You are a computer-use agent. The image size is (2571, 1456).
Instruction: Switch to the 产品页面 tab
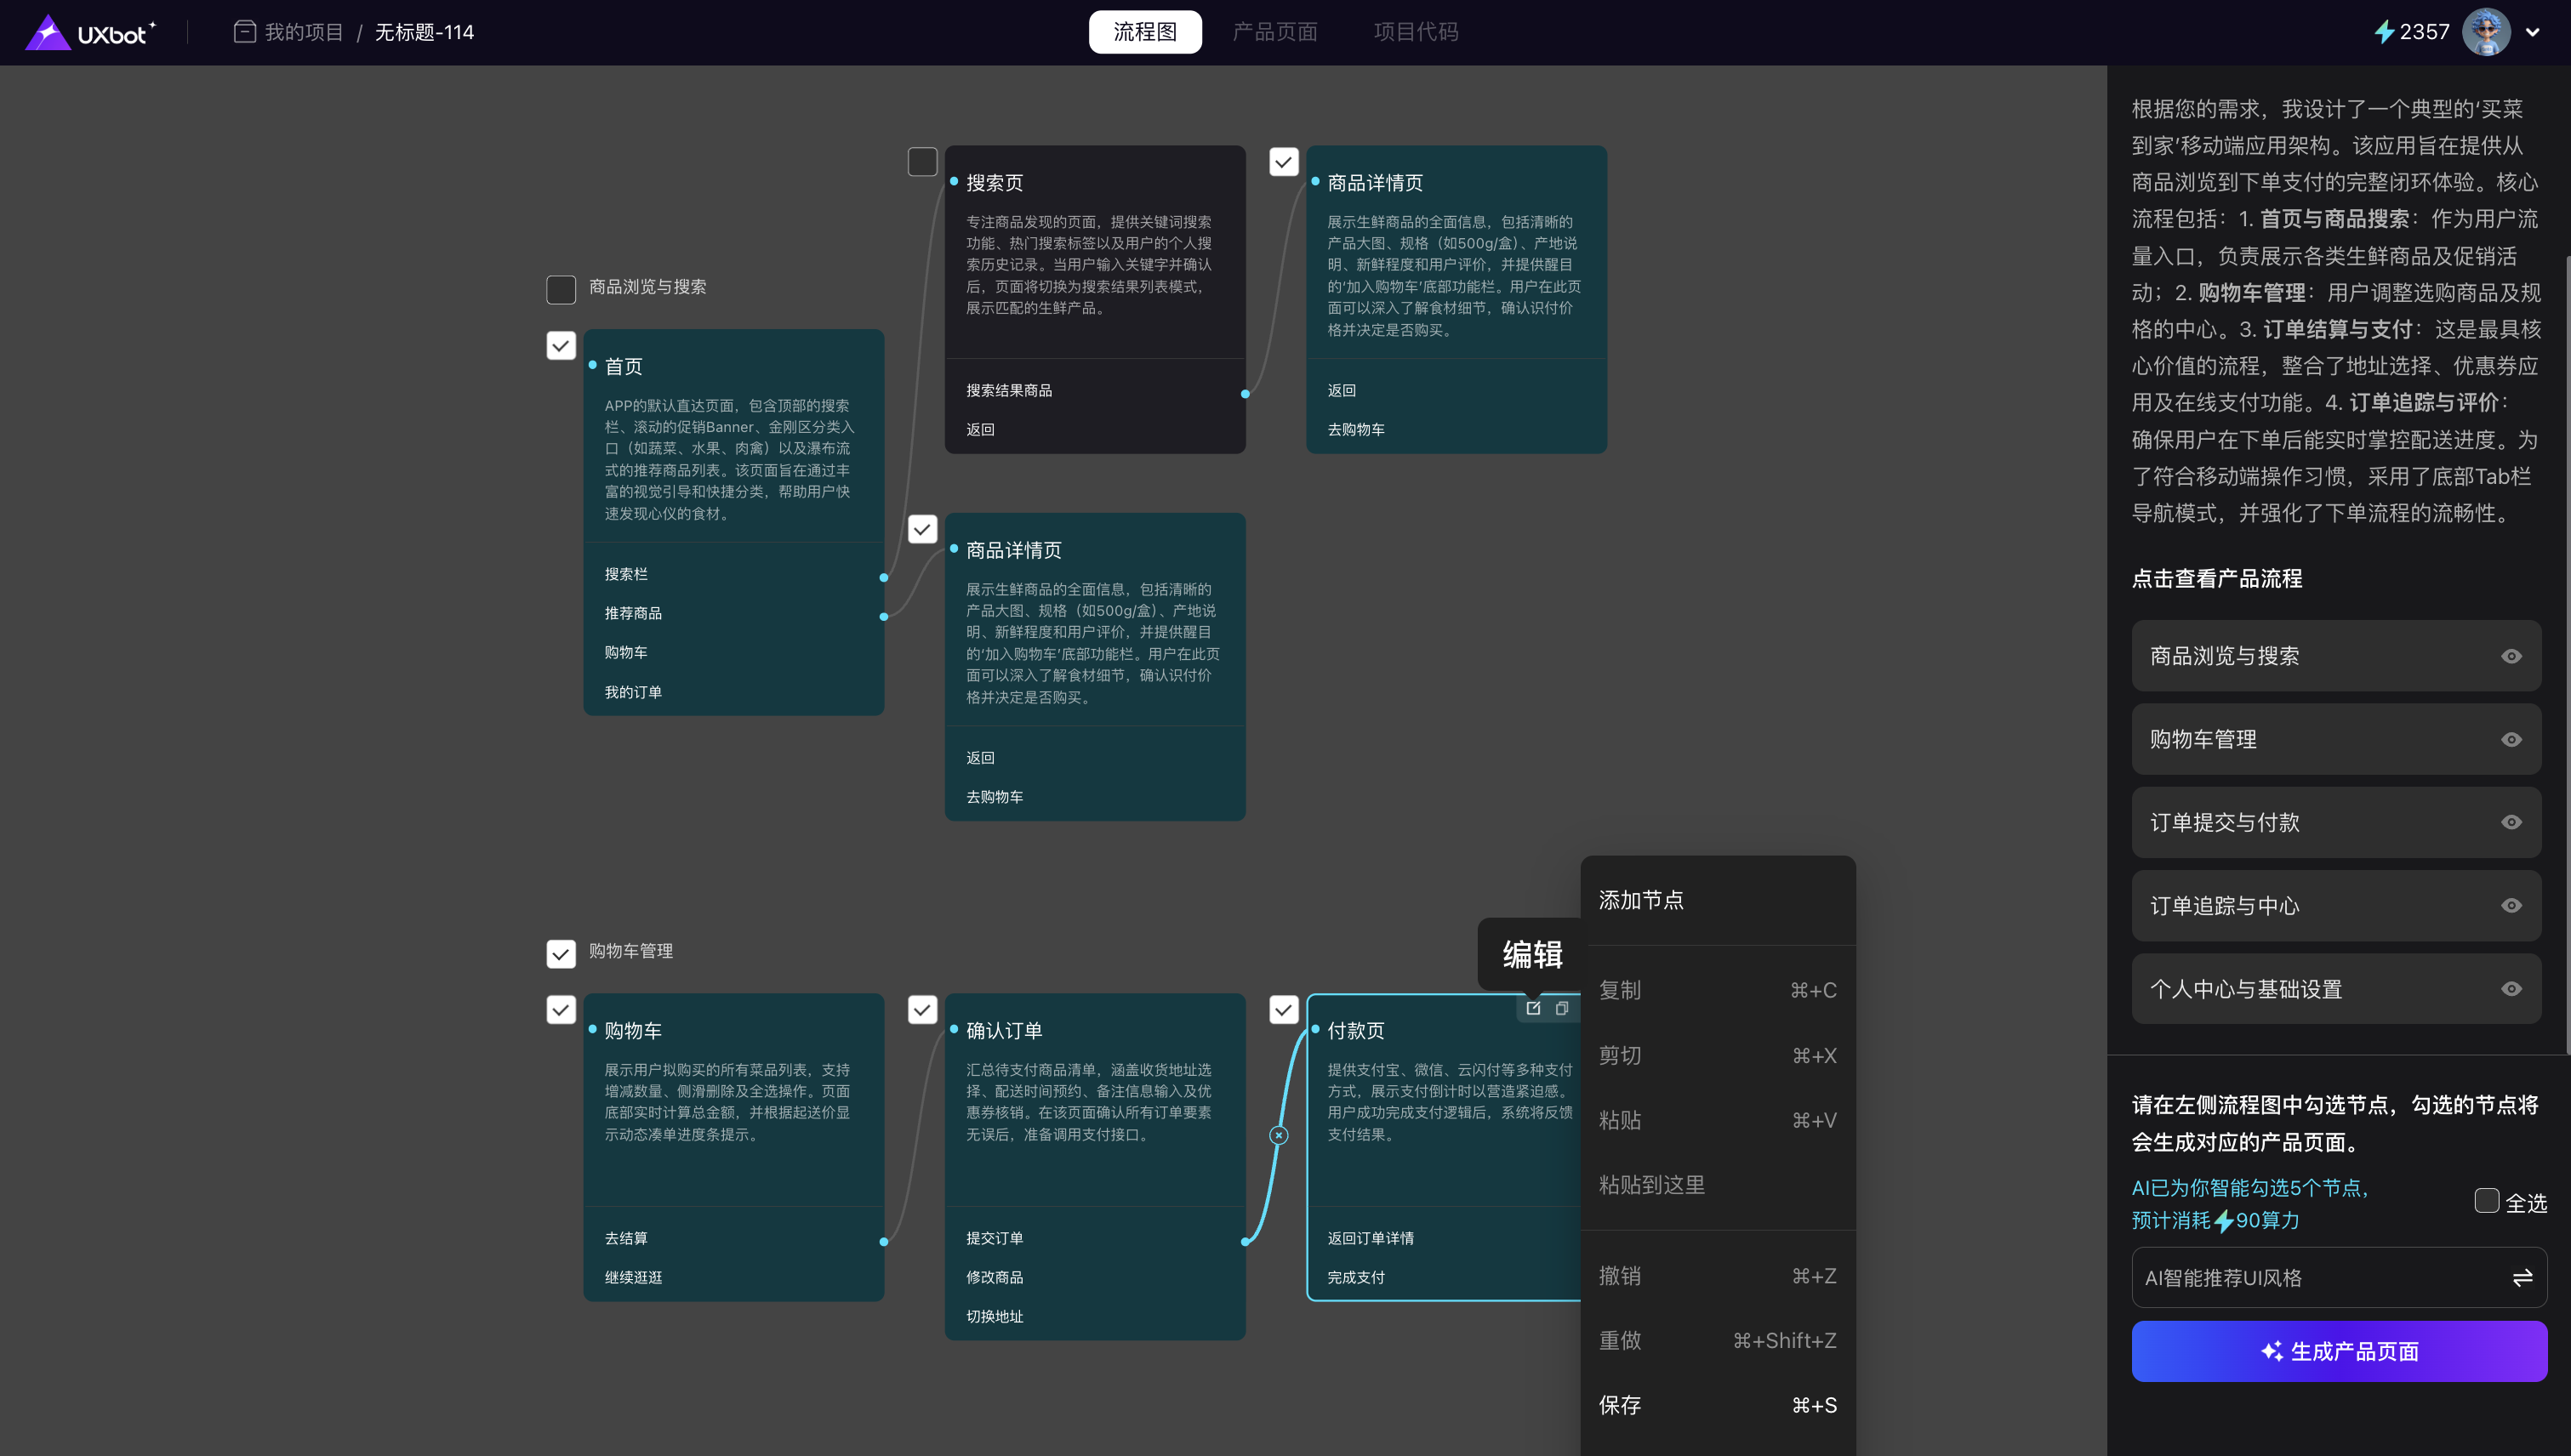1274,32
